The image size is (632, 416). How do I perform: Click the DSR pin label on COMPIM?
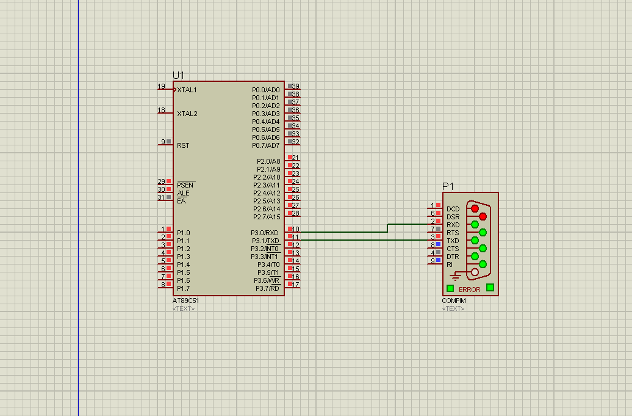(x=453, y=217)
